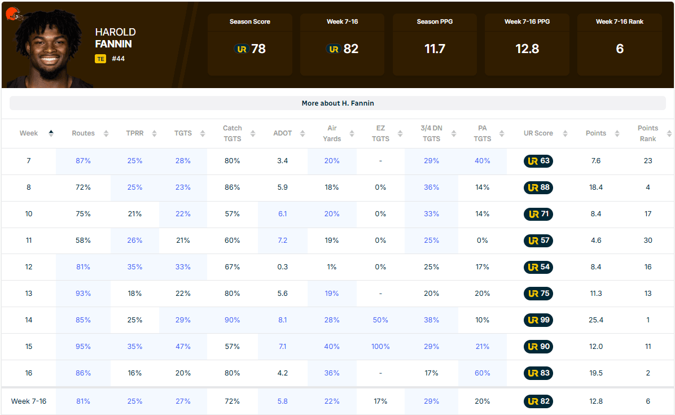Click Harold Fannin's headshot photo

48,48
